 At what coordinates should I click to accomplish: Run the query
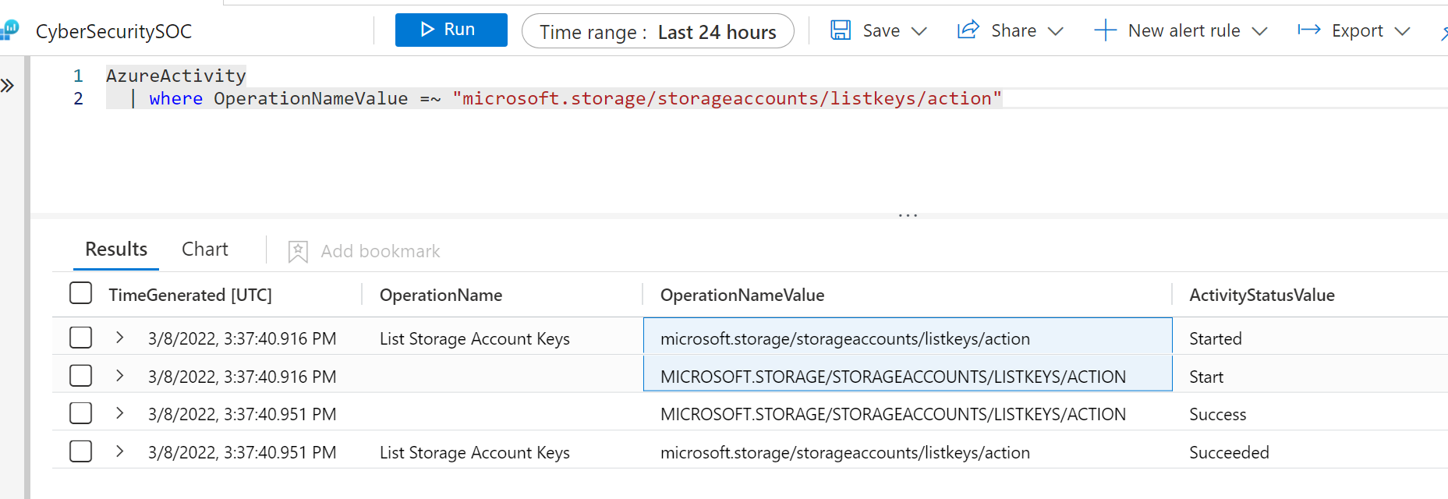click(451, 30)
